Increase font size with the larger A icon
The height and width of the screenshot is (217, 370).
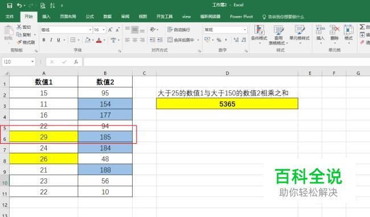110,30
